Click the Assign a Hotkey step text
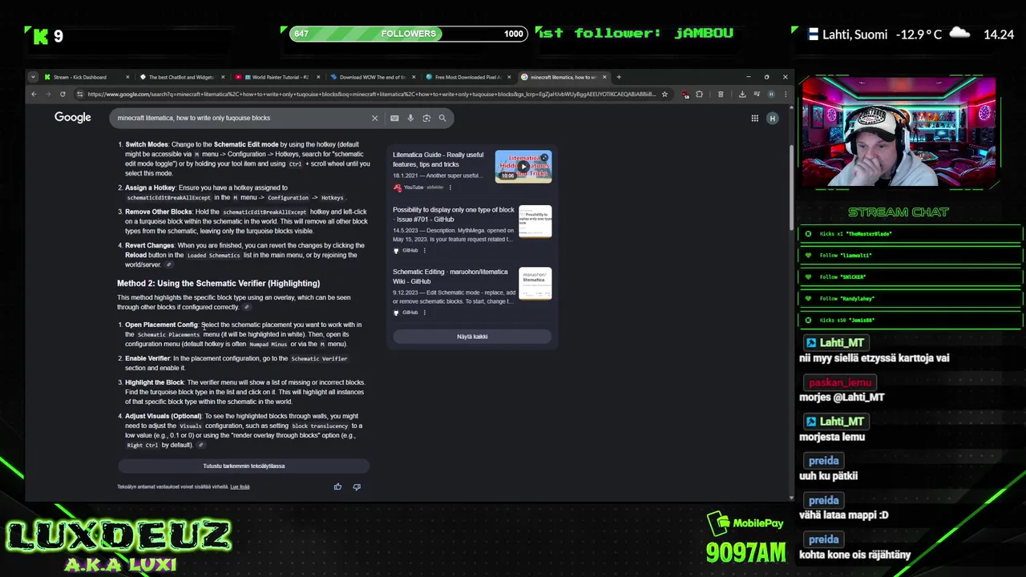 click(x=236, y=192)
